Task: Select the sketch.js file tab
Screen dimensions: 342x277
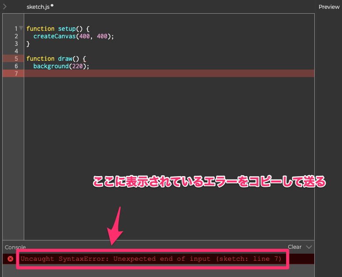Action: pos(38,7)
